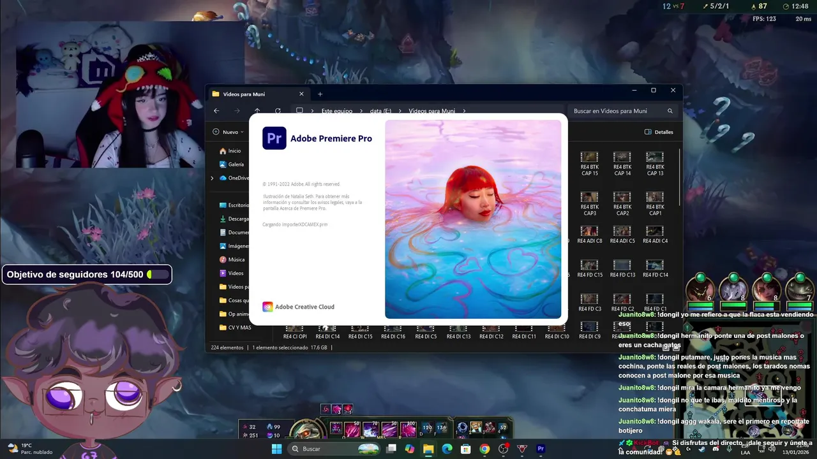Expand chevron after Este equipo breadcrumb
The width and height of the screenshot is (817, 459).
pos(361,111)
